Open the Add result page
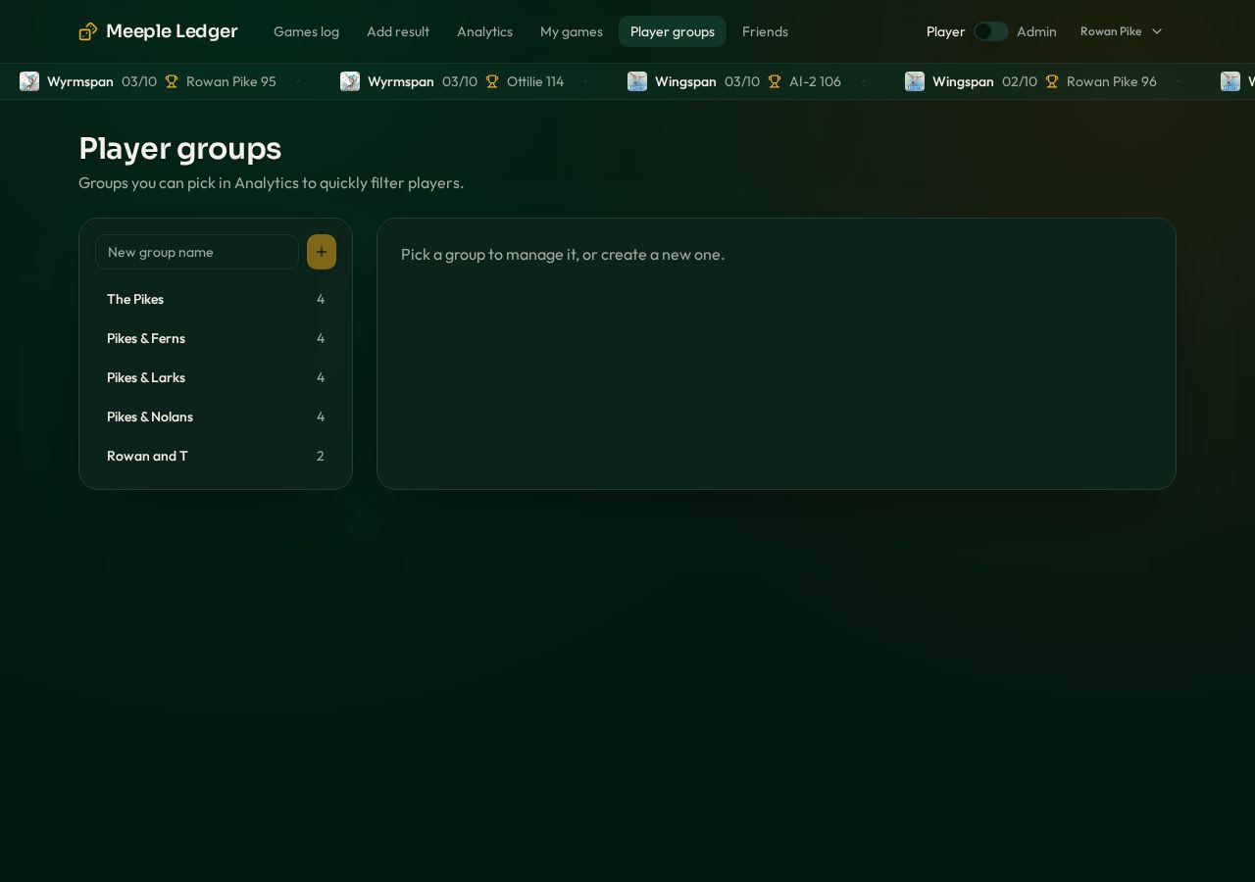The width and height of the screenshot is (1255, 882). coord(398,31)
